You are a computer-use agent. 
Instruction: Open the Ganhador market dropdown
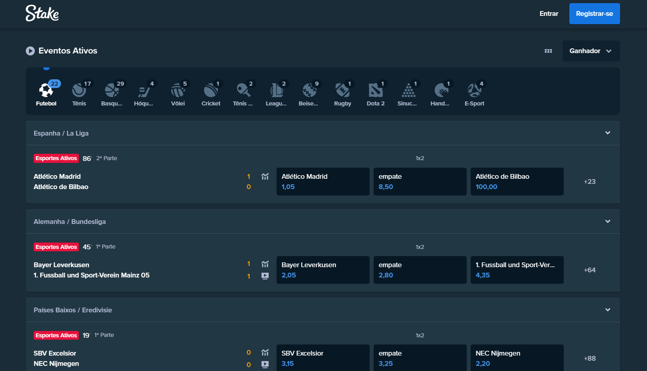[x=591, y=51]
